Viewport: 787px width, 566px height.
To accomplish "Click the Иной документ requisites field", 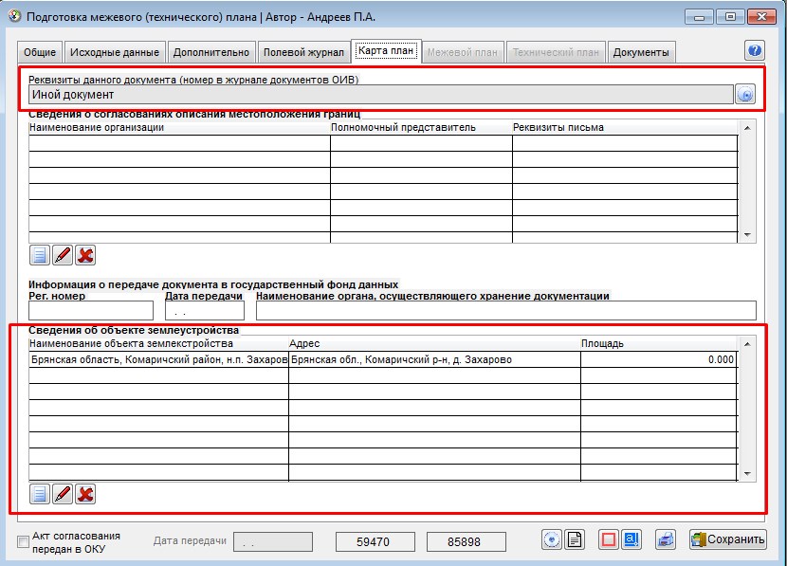I will (x=381, y=95).
